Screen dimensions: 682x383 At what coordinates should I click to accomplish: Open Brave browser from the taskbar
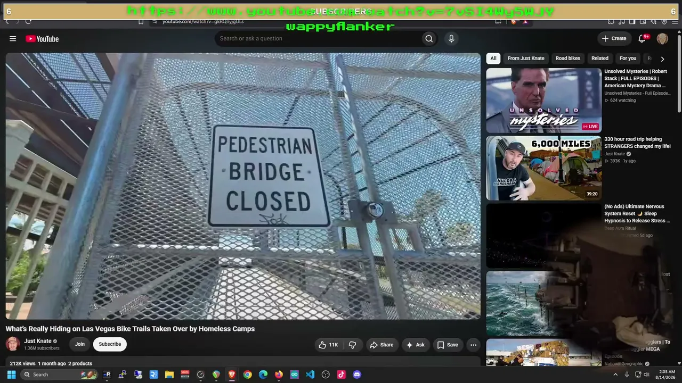[x=232, y=374]
